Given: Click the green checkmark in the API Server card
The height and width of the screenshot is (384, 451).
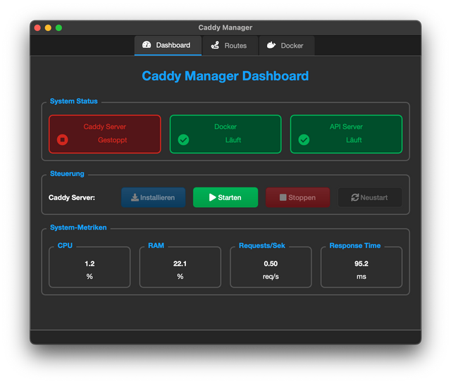Looking at the screenshot, I should pyautogui.click(x=304, y=140).
